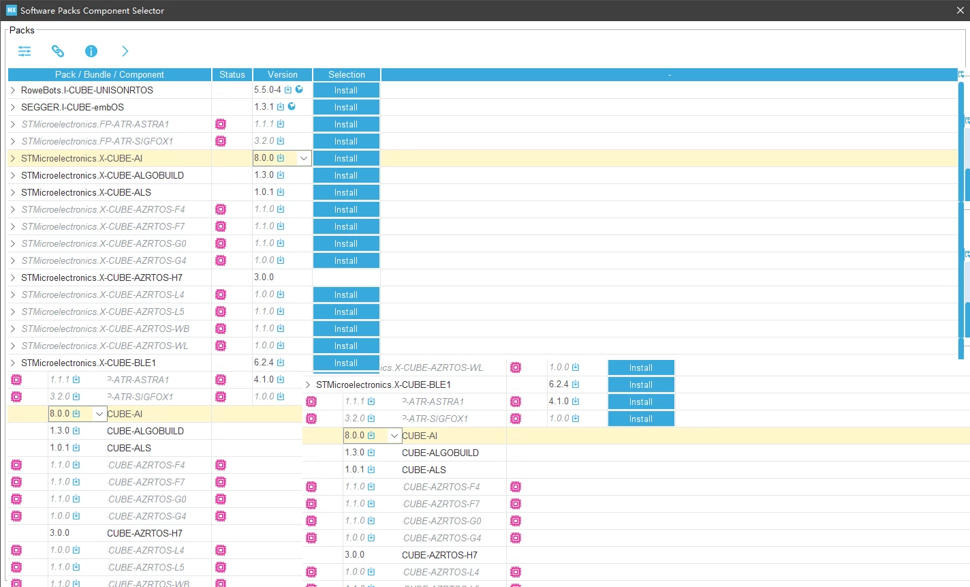Select the STMicroelectronics.X-CUBE-AZRTOS-G0 pack name

[104, 243]
